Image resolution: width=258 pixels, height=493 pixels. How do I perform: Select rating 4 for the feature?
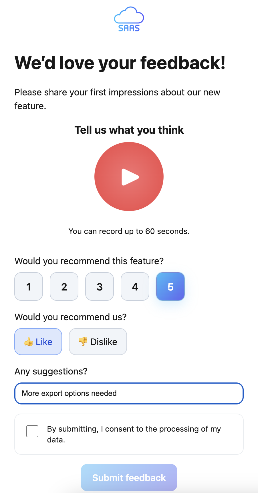[135, 286]
